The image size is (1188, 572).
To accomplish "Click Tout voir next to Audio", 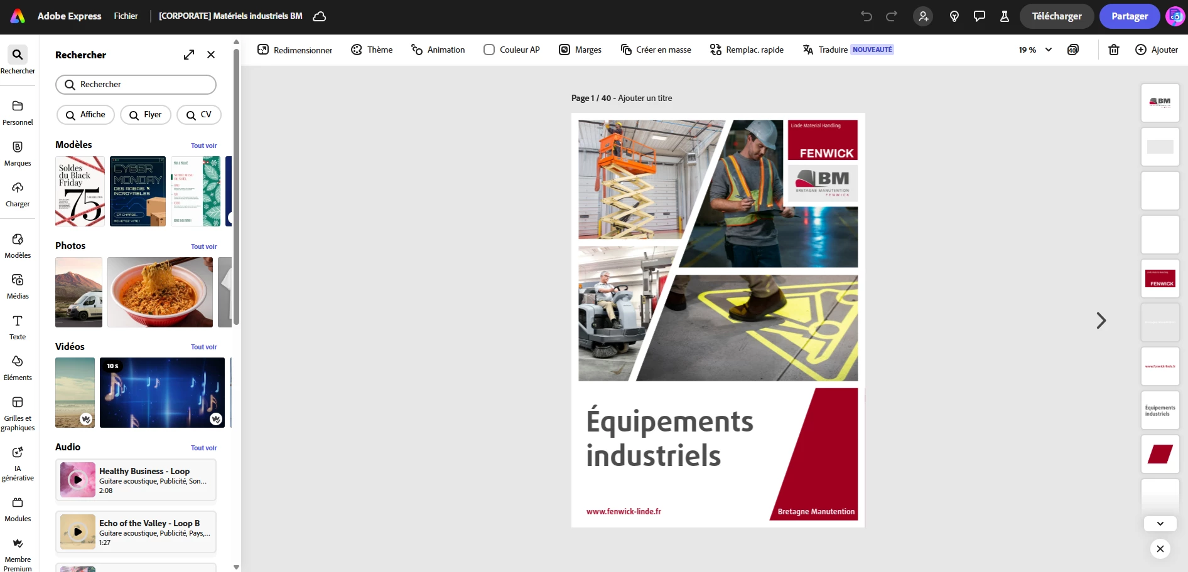I will tap(204, 448).
